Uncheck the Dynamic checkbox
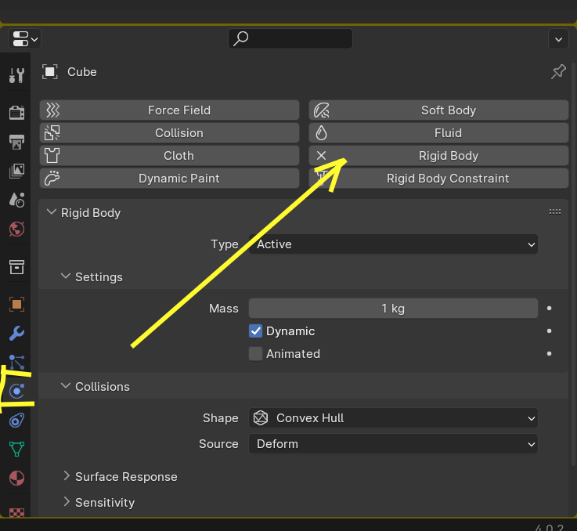This screenshot has height=531, width=577. tap(256, 331)
